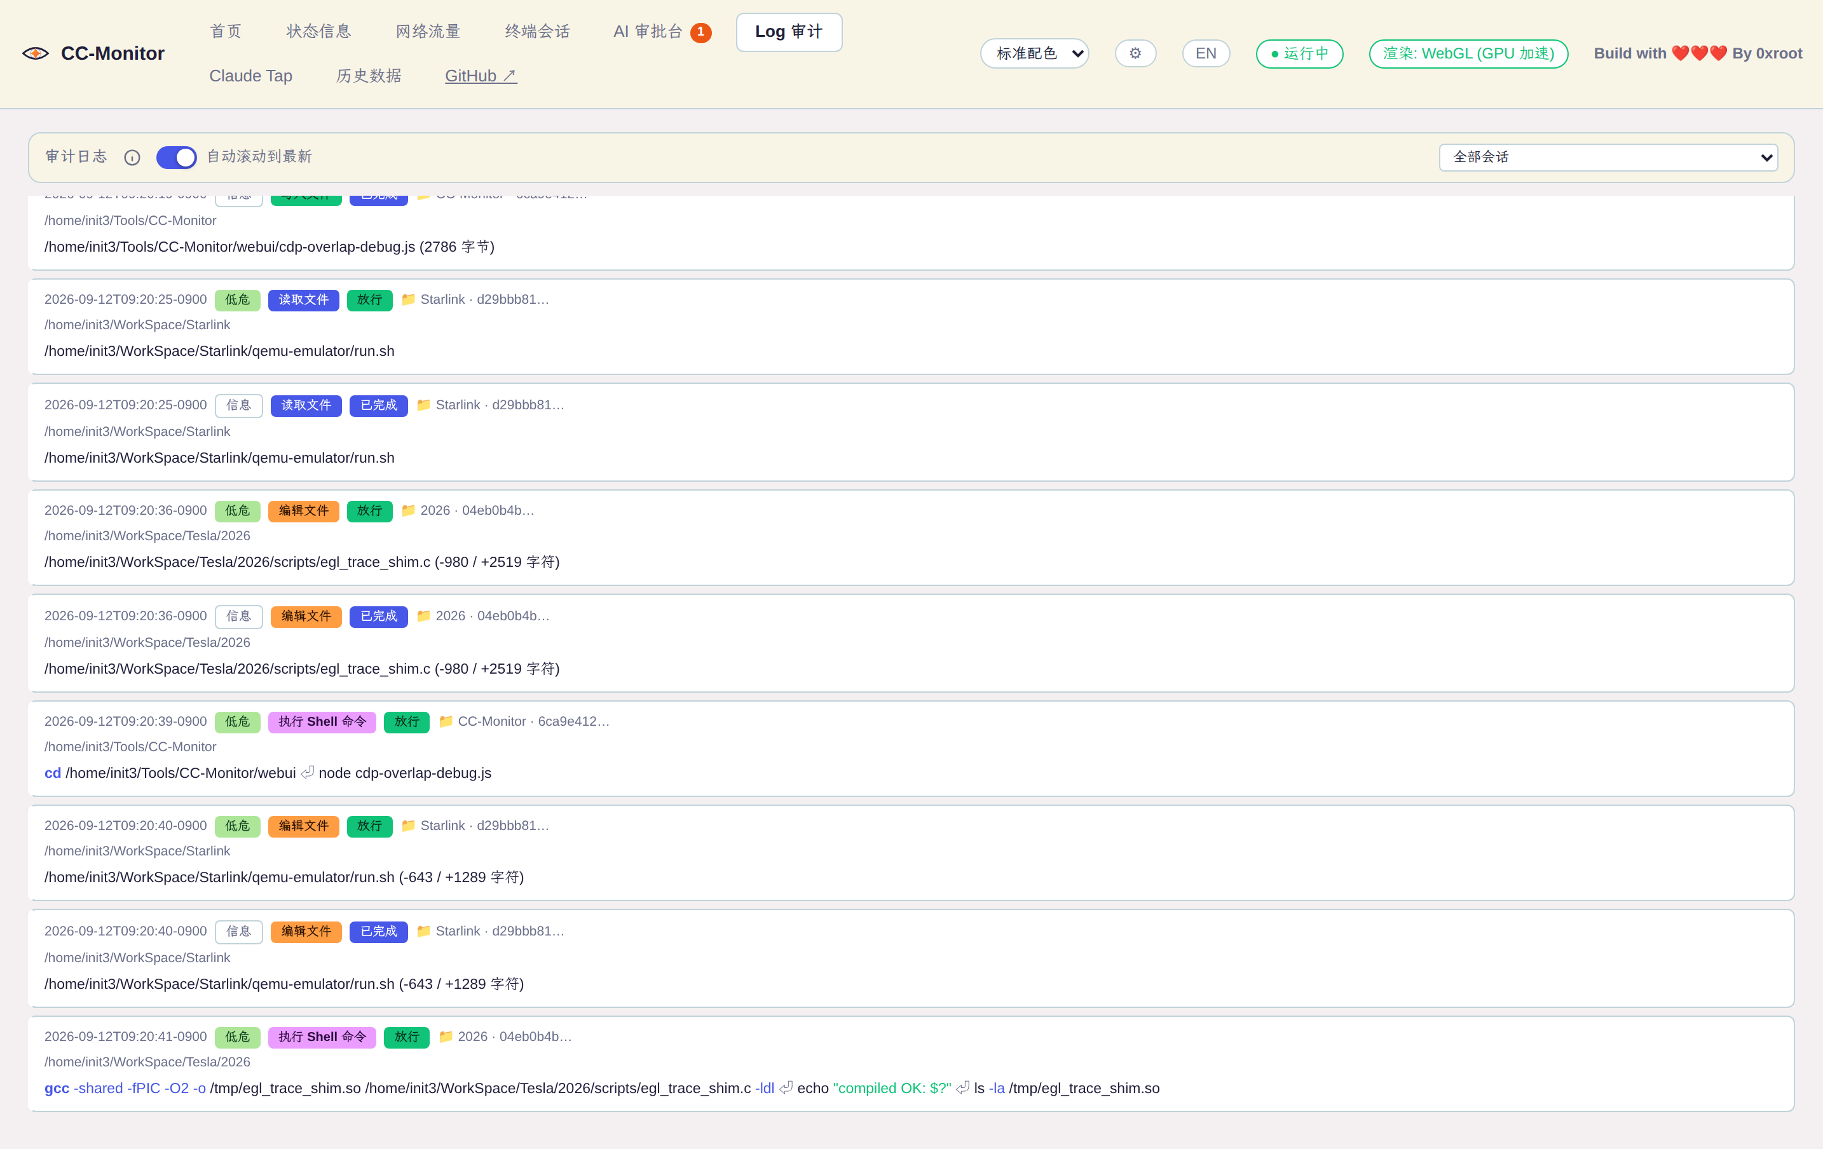Click the notification badge on AI 审批台

(x=700, y=32)
